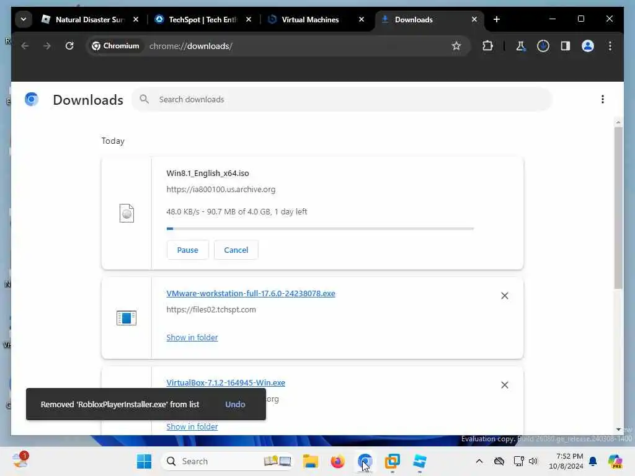Open a new browser tab
The width and height of the screenshot is (635, 476).
(497, 19)
